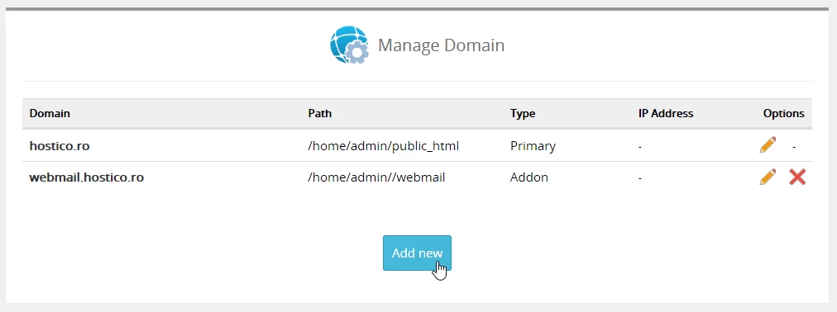Click the /home/admin/public_html path
Image resolution: width=837 pixels, height=312 pixels.
pos(383,146)
